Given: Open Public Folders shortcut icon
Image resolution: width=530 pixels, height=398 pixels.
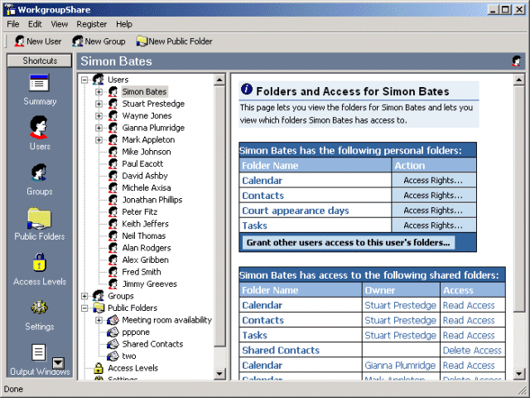Looking at the screenshot, I should 39,219.
